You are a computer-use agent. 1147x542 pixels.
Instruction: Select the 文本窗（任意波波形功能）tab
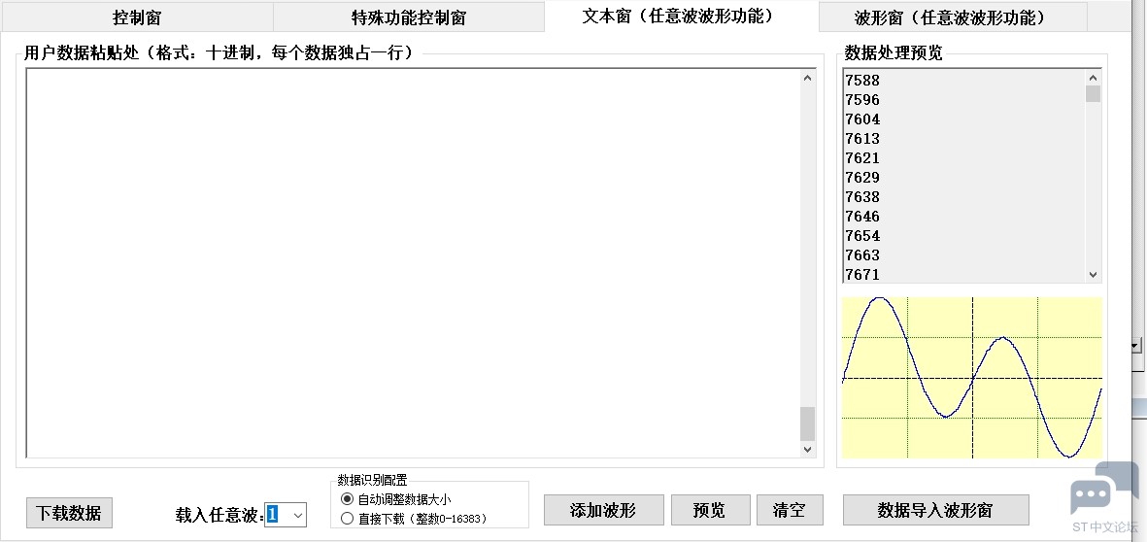tap(680, 17)
